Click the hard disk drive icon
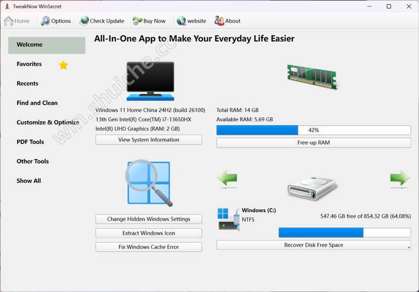Screen dimensions: 419x292 313,186
